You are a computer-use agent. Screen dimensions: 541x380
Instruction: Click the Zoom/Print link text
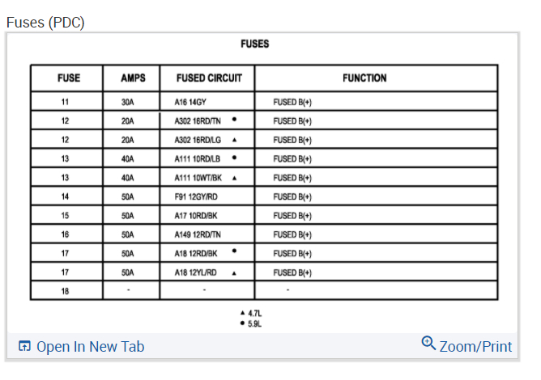pos(475,347)
